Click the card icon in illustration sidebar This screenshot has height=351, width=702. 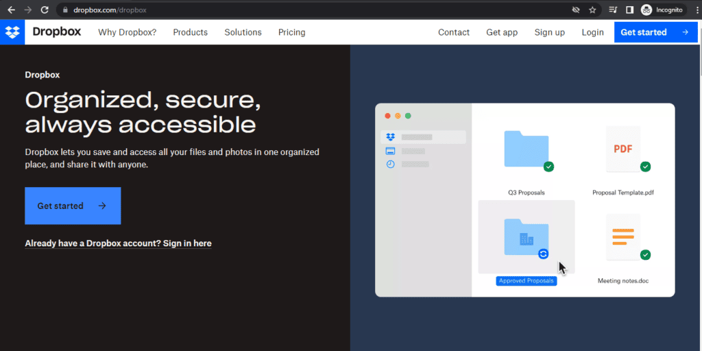(x=390, y=151)
